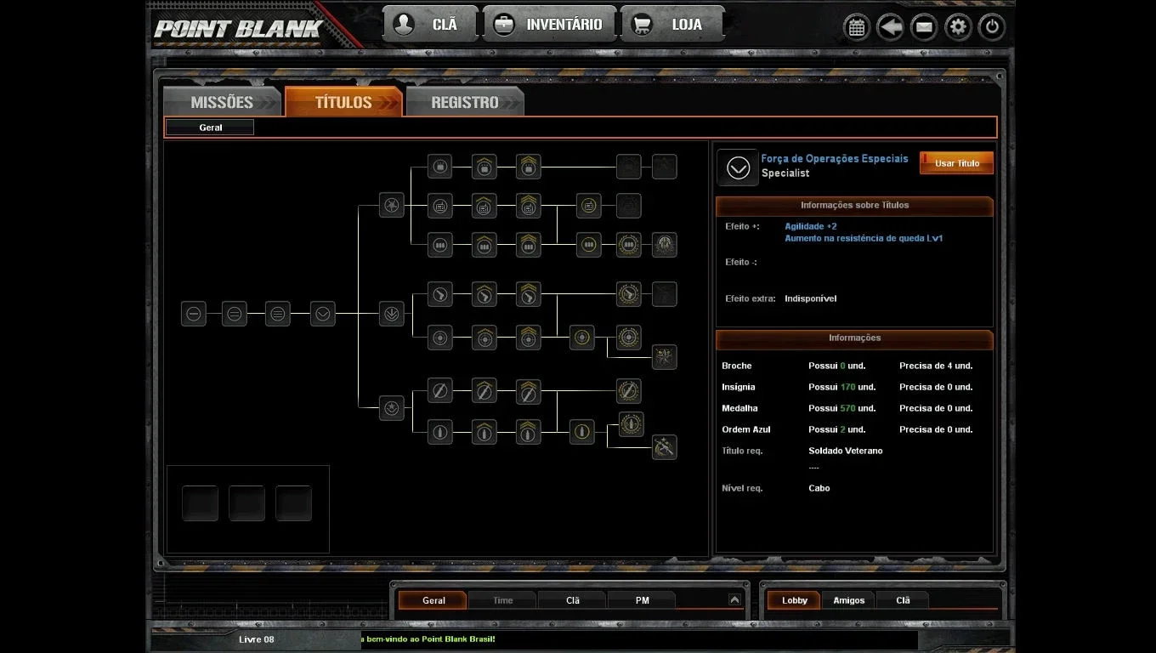
Task: Select the crossed rifle emblem title icon
Action: point(665,446)
